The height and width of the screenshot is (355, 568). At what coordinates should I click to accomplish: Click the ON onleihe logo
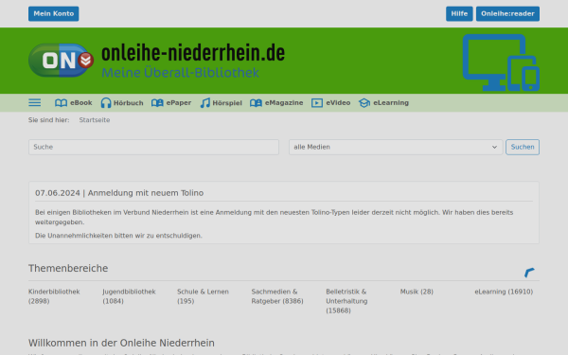point(61,61)
